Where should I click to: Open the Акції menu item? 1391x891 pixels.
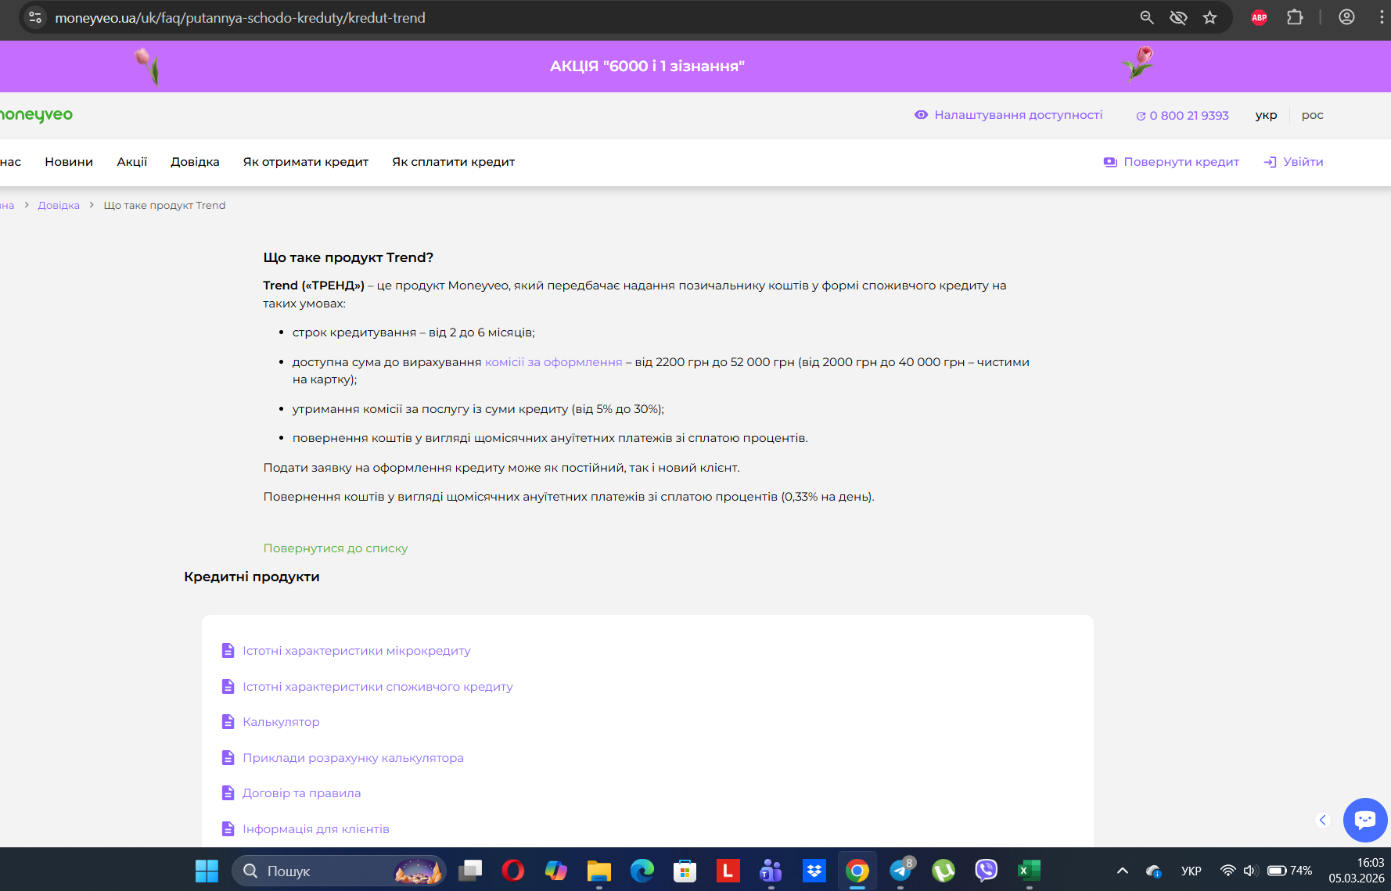(132, 162)
